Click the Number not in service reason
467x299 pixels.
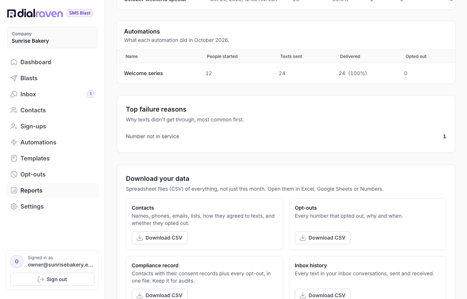point(153,136)
